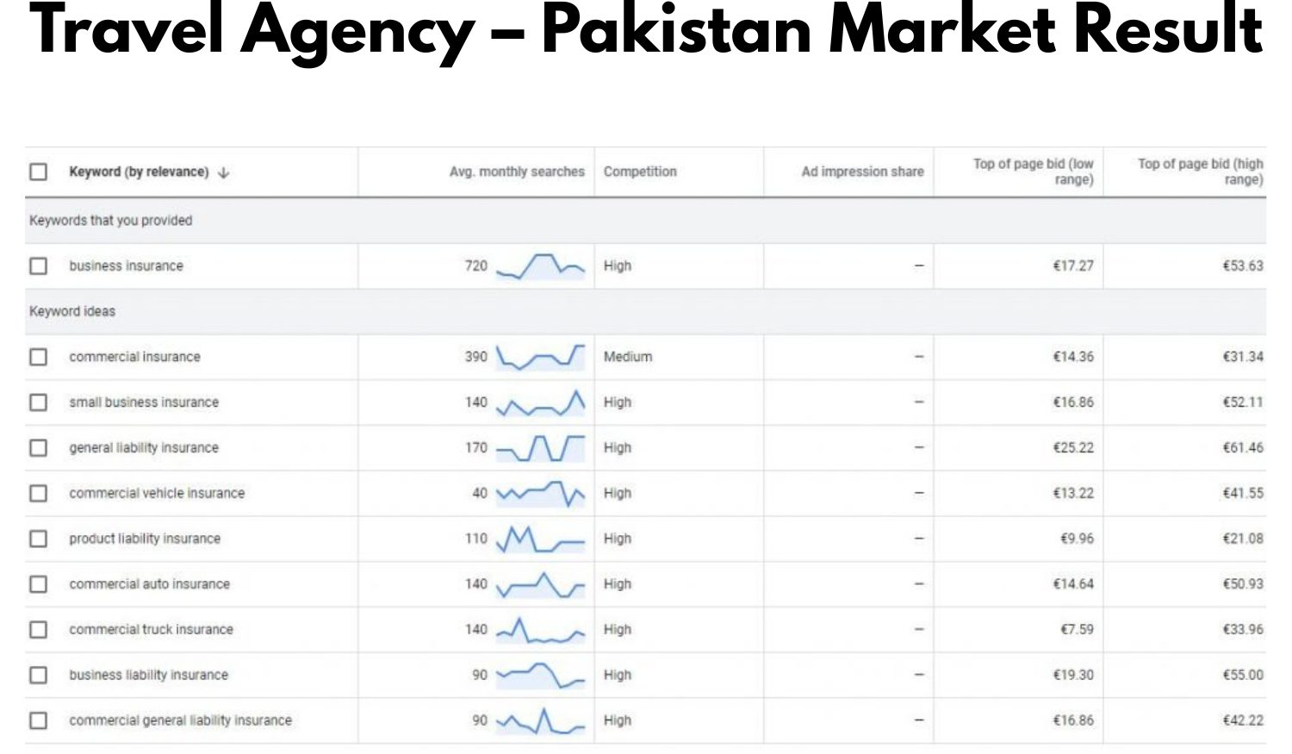Expand the Keyword ideas section
This screenshot has width=1292, height=754.
pos(72,311)
